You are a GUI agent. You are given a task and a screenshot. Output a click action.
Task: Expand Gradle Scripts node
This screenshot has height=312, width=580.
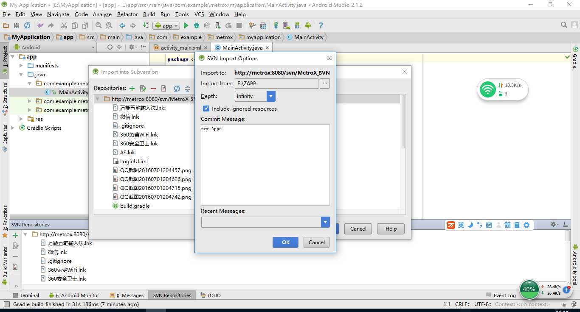coord(13,128)
